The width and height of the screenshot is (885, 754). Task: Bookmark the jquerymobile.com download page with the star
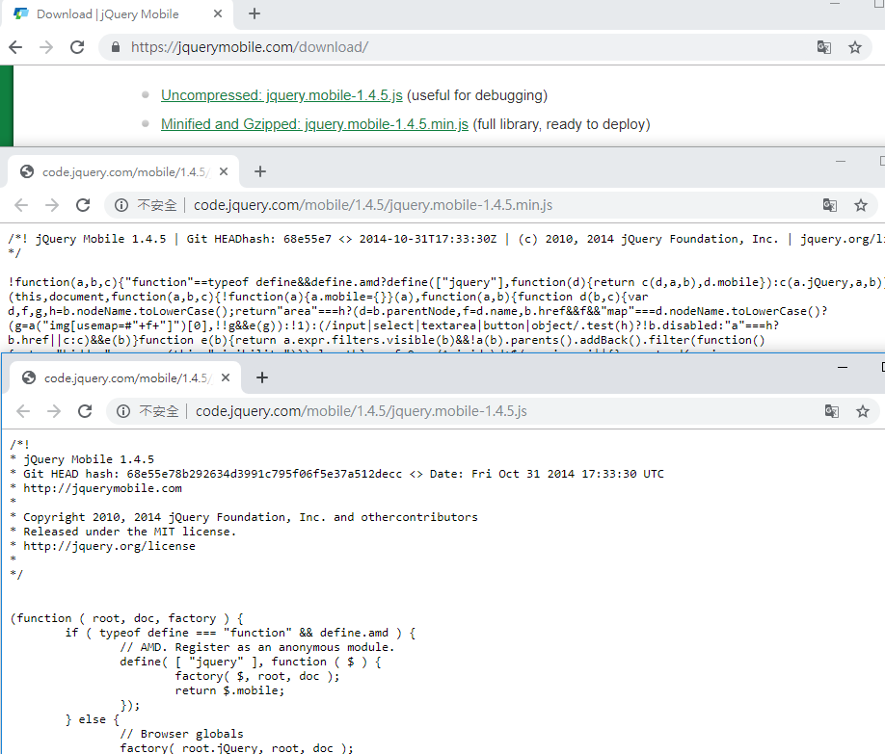coord(854,47)
